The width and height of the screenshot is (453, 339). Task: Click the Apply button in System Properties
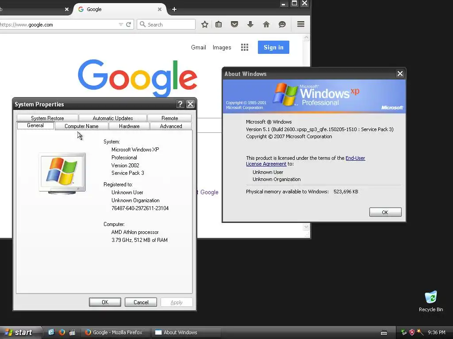click(177, 302)
